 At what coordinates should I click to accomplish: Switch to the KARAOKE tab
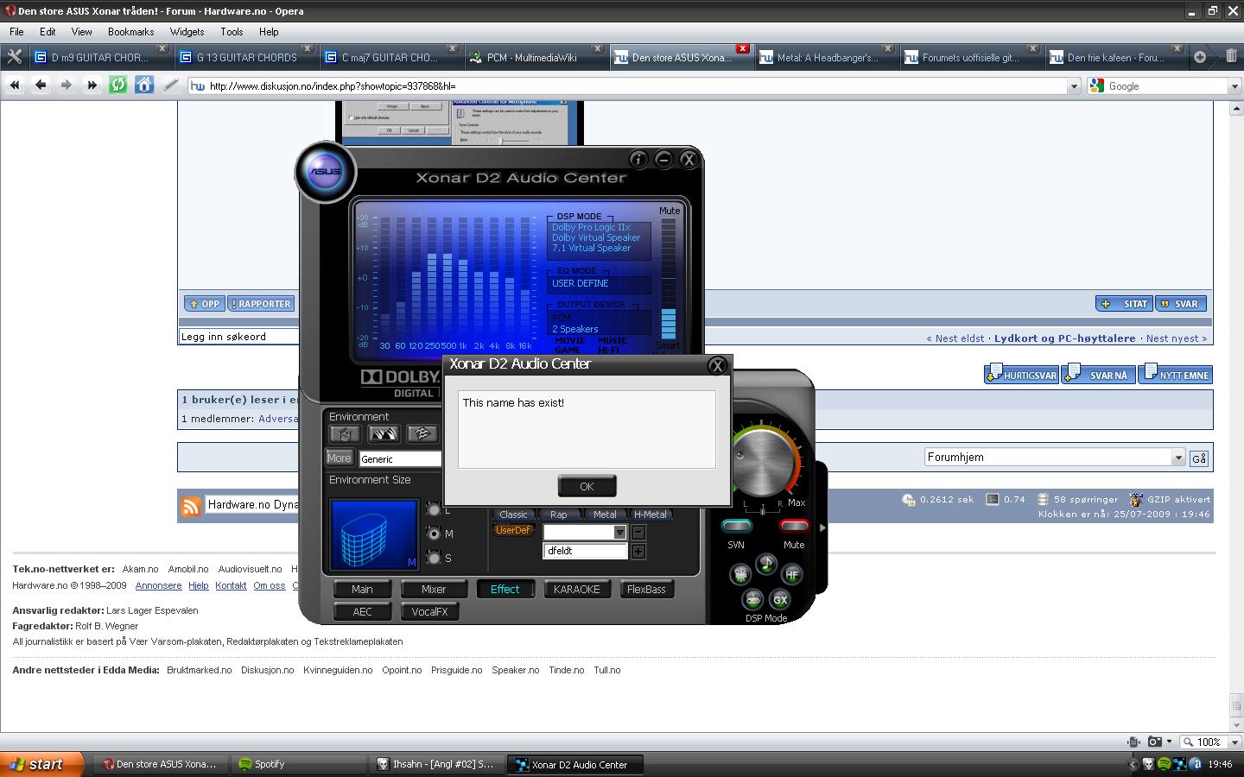click(x=576, y=590)
